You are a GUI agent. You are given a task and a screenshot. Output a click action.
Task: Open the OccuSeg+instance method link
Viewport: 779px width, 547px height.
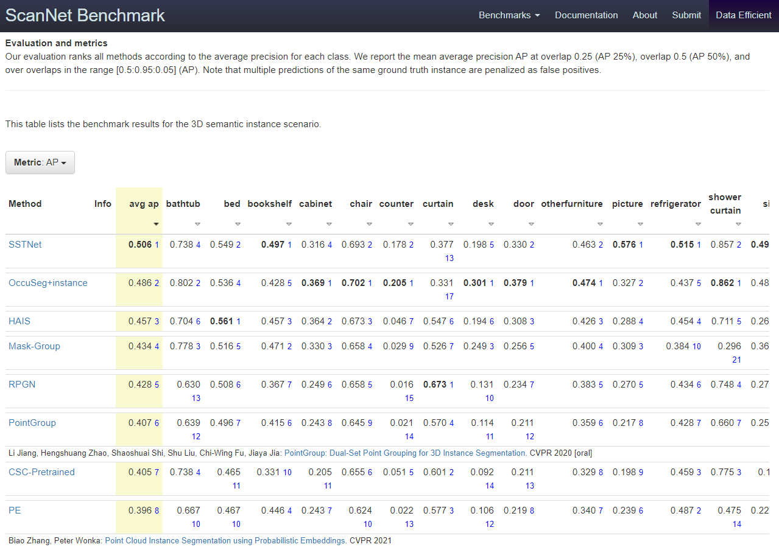click(48, 283)
